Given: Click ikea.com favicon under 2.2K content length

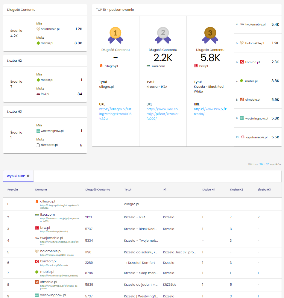Looking at the screenshot, I should (148, 66).
